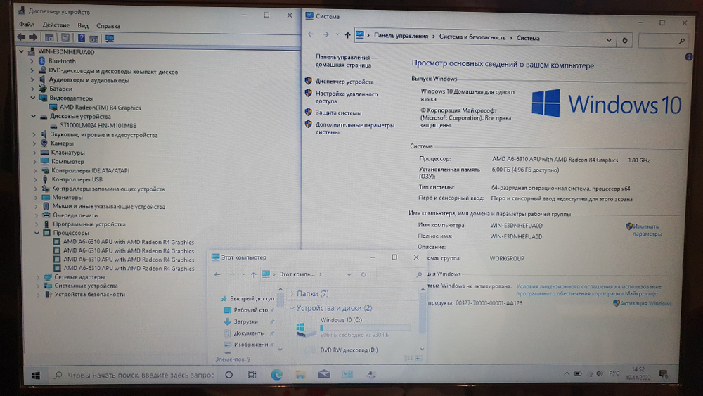Click the volume icon in system tray
This screenshot has width=703, height=396.
coord(600,373)
